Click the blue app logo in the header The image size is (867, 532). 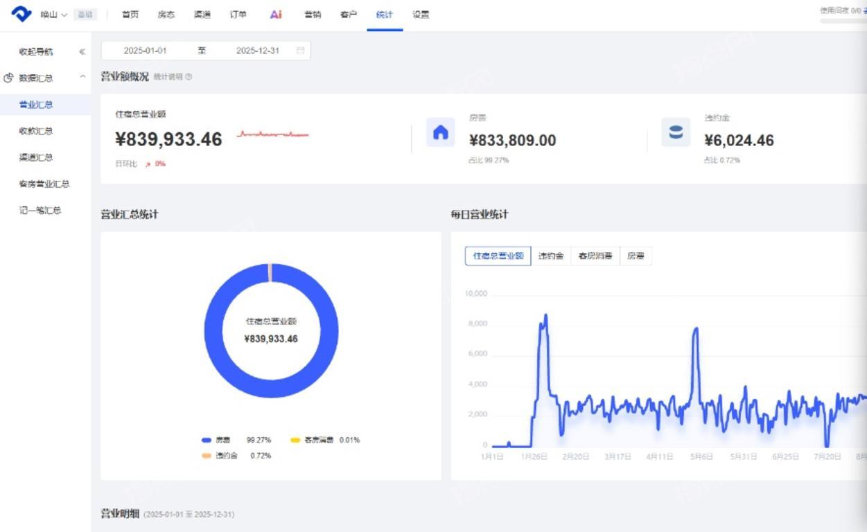click(21, 14)
